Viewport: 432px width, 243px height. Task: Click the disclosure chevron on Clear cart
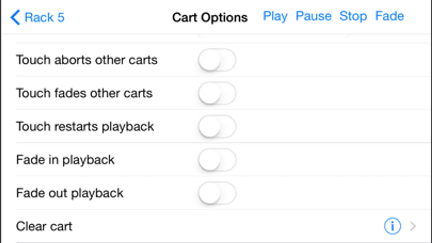click(413, 226)
